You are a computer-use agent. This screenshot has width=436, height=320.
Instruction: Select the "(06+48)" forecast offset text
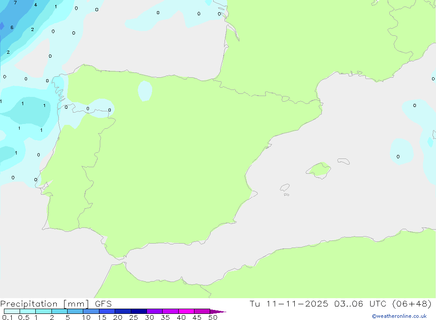tap(412, 304)
